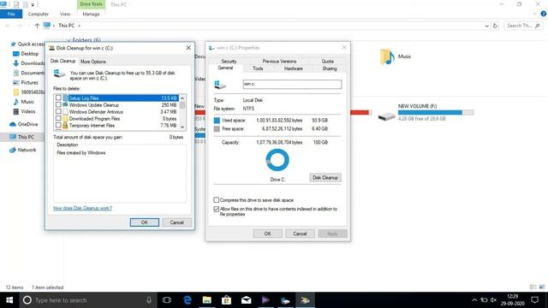The height and width of the screenshot is (308, 548).
Task: Open Documents icon in navigation pane
Action: click(x=15, y=73)
